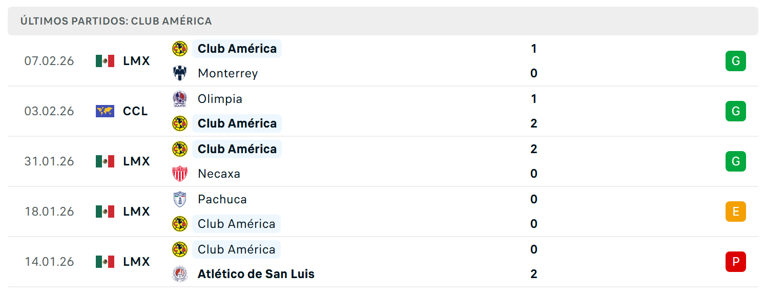The height and width of the screenshot is (295, 765).
Task: Click the Necaxa red striped crest
Action: click(180, 174)
